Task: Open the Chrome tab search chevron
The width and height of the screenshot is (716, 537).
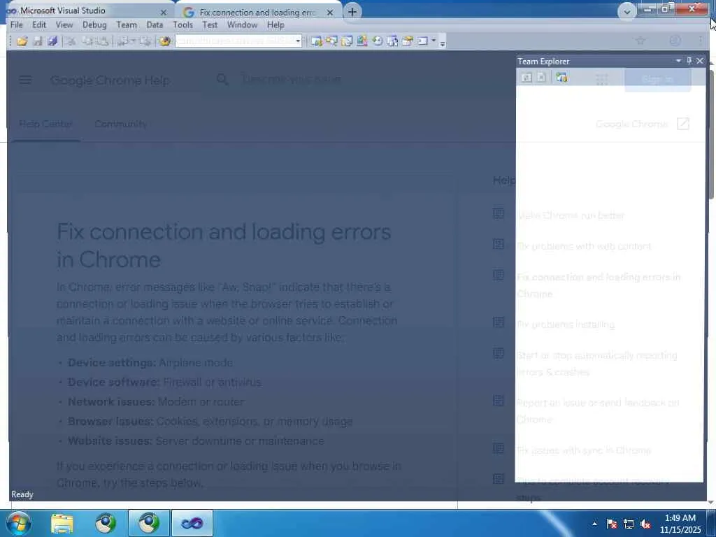Action: coord(627,12)
